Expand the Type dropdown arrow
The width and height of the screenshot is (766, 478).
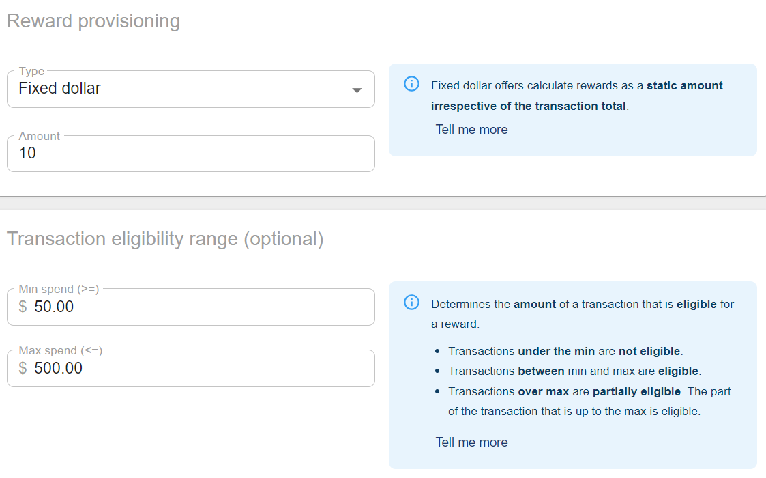[x=357, y=90]
